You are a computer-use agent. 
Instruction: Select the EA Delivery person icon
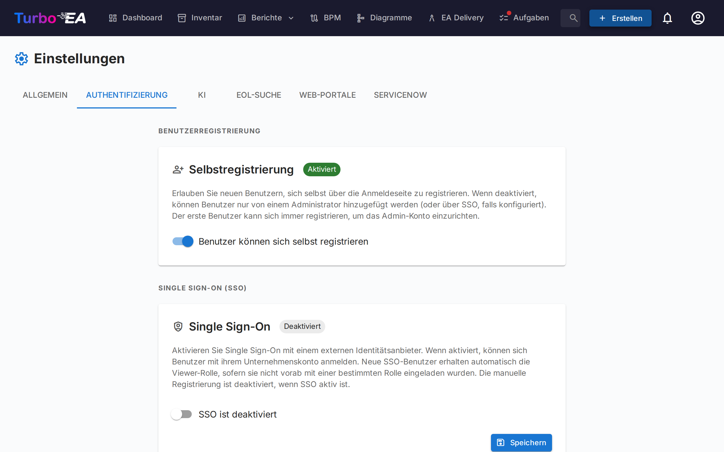pos(432,18)
